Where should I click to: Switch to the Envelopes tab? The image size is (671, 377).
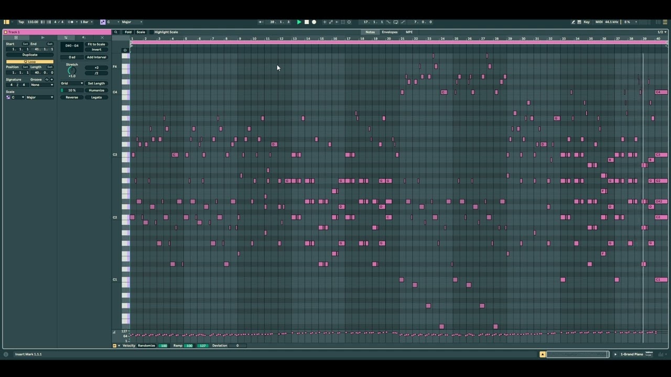389,32
